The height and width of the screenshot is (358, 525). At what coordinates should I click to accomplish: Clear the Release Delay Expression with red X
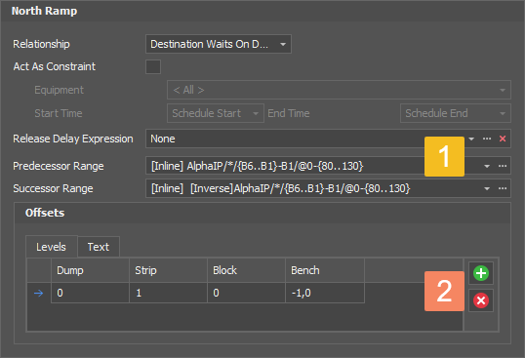(x=503, y=139)
